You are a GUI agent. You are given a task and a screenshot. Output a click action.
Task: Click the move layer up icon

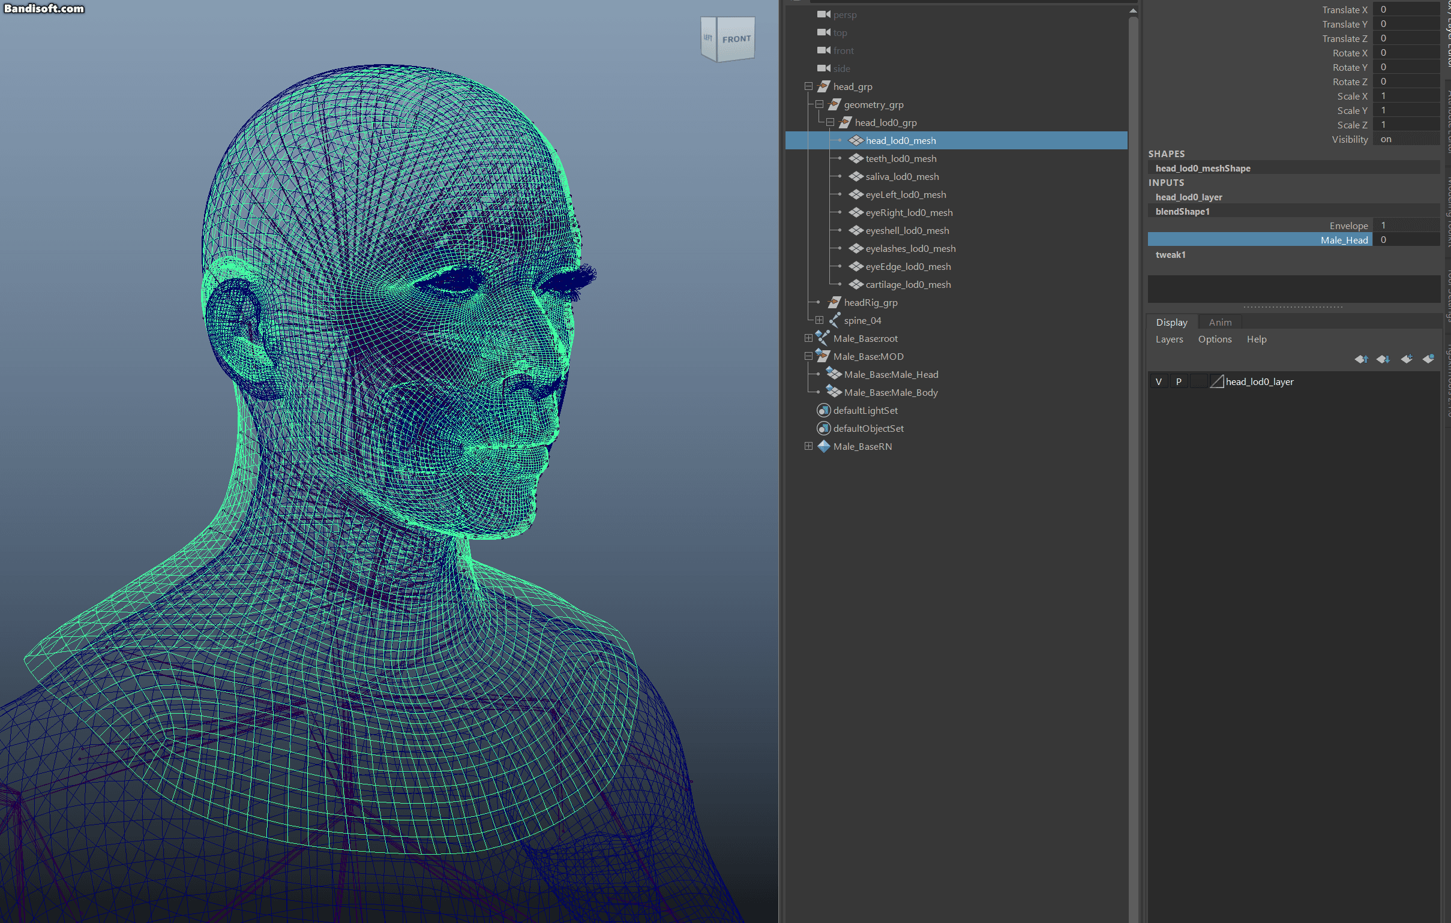tap(1361, 359)
